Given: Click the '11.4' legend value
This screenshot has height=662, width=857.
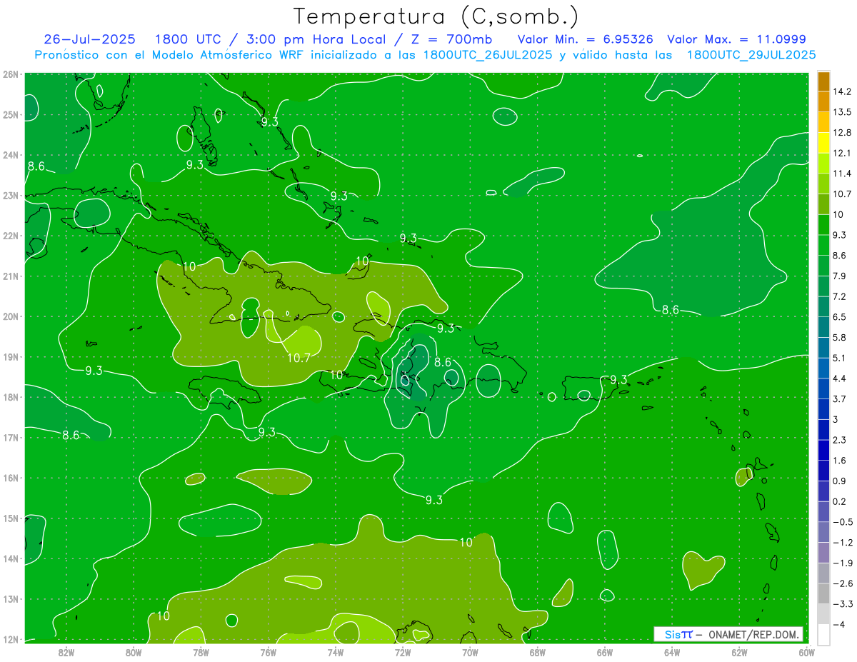Looking at the screenshot, I should [843, 174].
